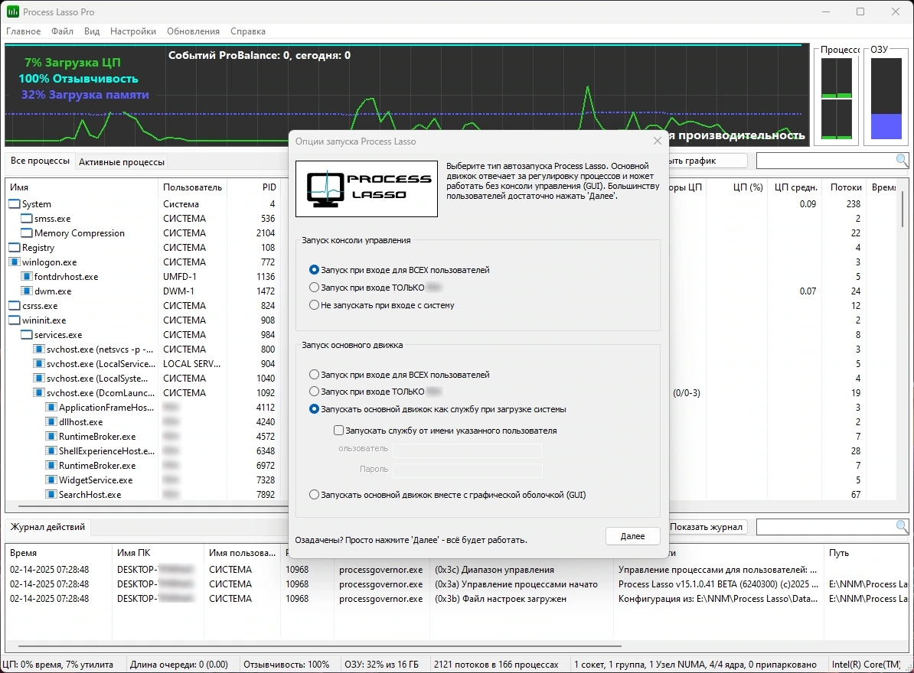This screenshot has height=673, width=914.
Task: Click the Memory Compression process icon
Action: [26, 232]
